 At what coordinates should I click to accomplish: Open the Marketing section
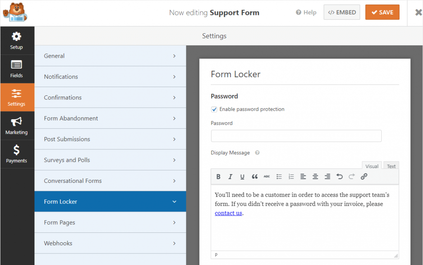coord(17,125)
